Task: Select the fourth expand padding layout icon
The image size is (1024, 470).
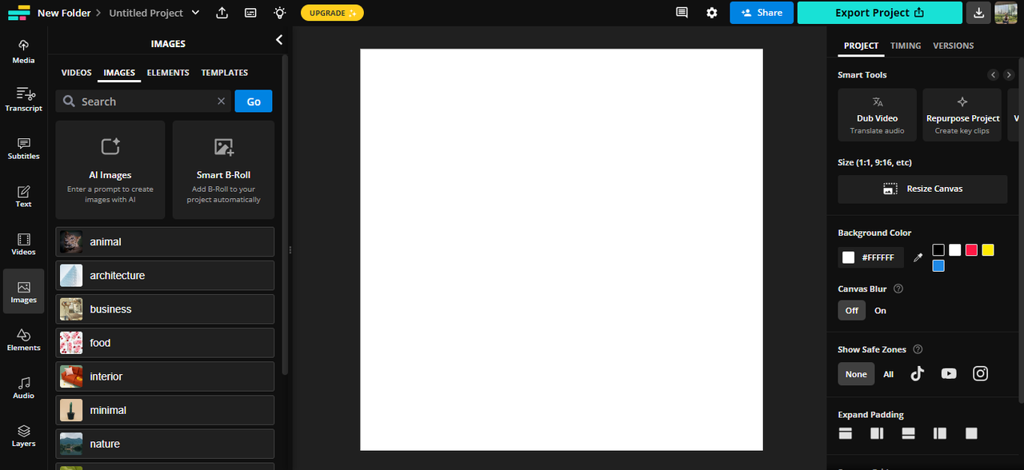Action: tap(940, 433)
